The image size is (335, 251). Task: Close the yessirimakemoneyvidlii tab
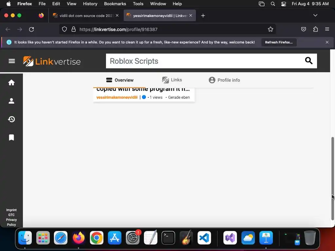pos(191,15)
